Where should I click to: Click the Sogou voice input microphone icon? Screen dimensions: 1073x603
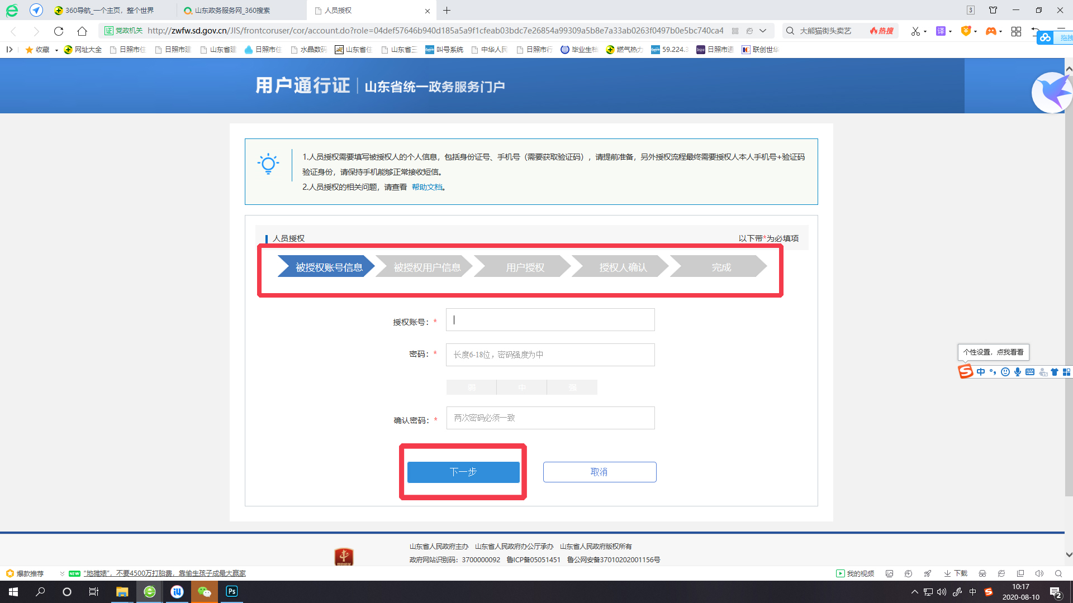coord(1017,372)
